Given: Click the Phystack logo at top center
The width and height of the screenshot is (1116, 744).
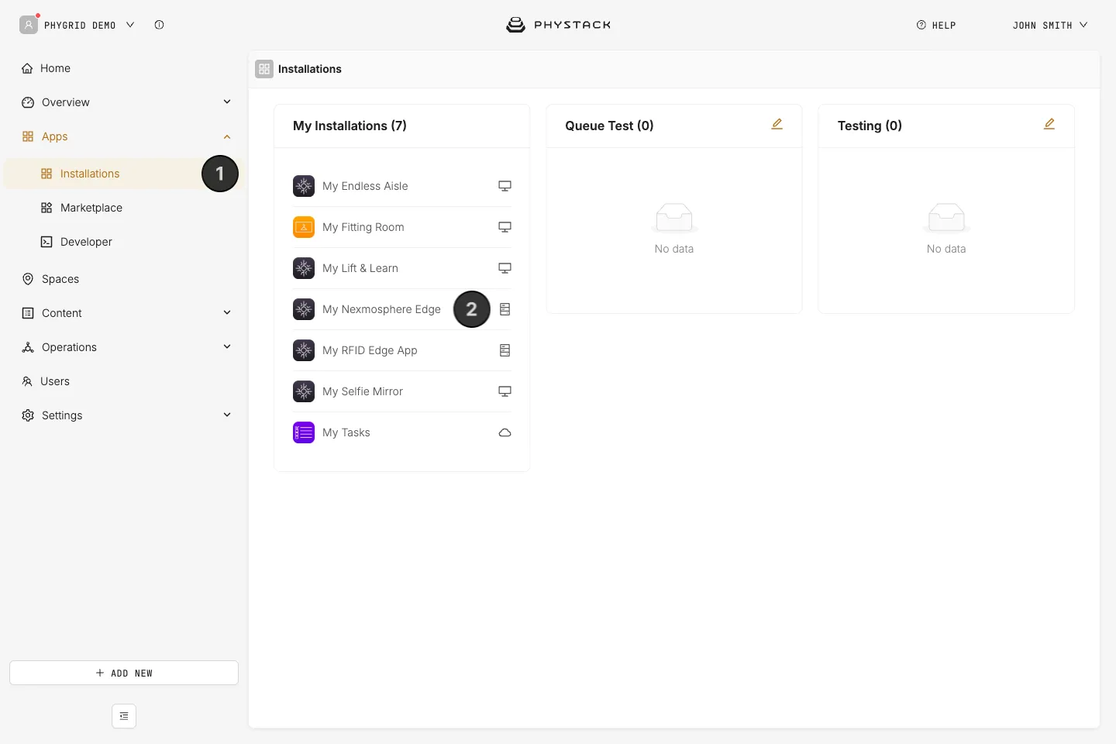Looking at the screenshot, I should click(558, 25).
